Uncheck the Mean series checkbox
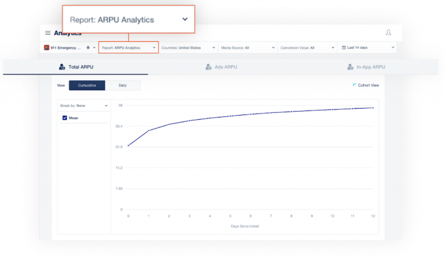The width and height of the screenshot is (444, 257). pos(65,117)
